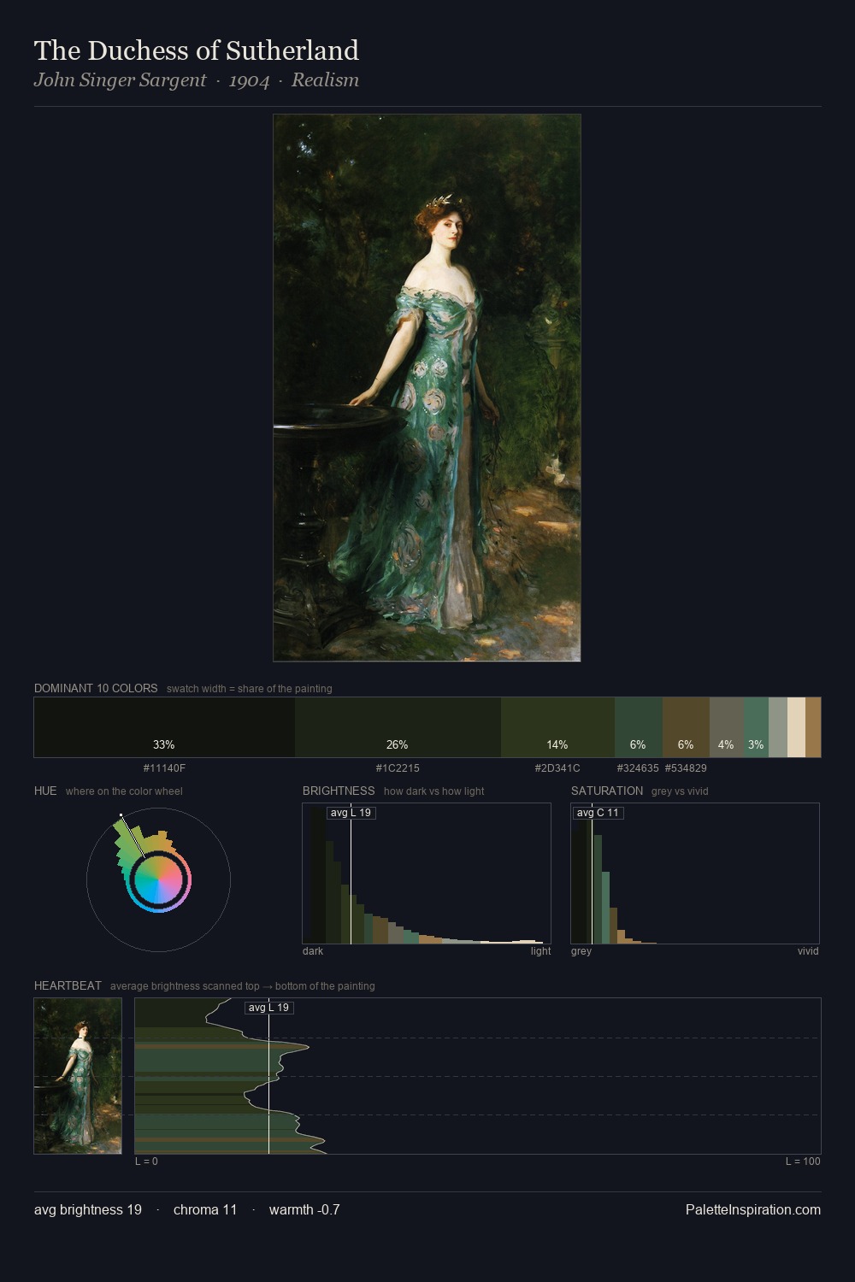Click the artist name John Singer Sargent
Screen dimensions: 855x1282
120,80
